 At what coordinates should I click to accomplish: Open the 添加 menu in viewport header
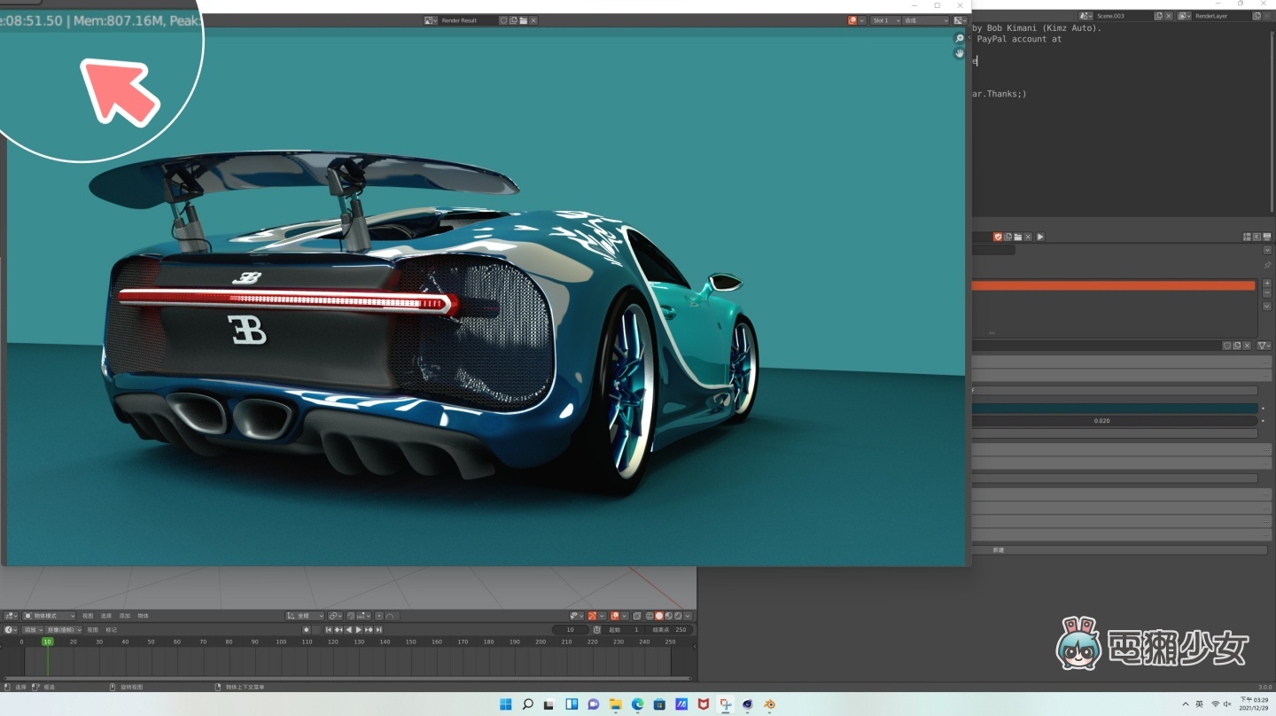pos(124,616)
